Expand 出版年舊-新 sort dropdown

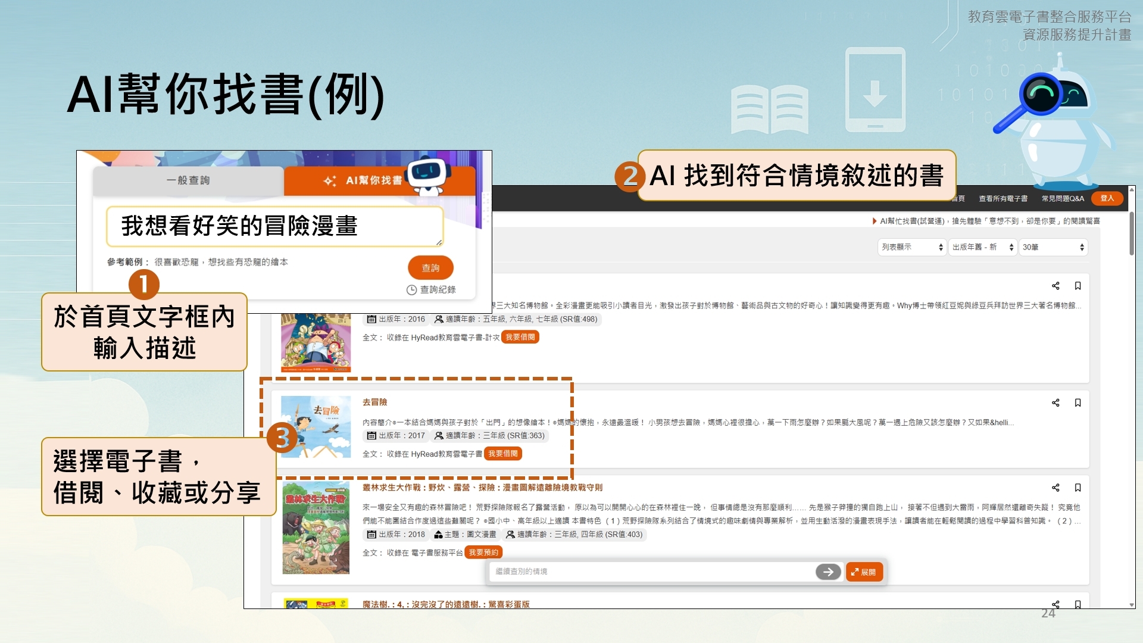tap(982, 247)
